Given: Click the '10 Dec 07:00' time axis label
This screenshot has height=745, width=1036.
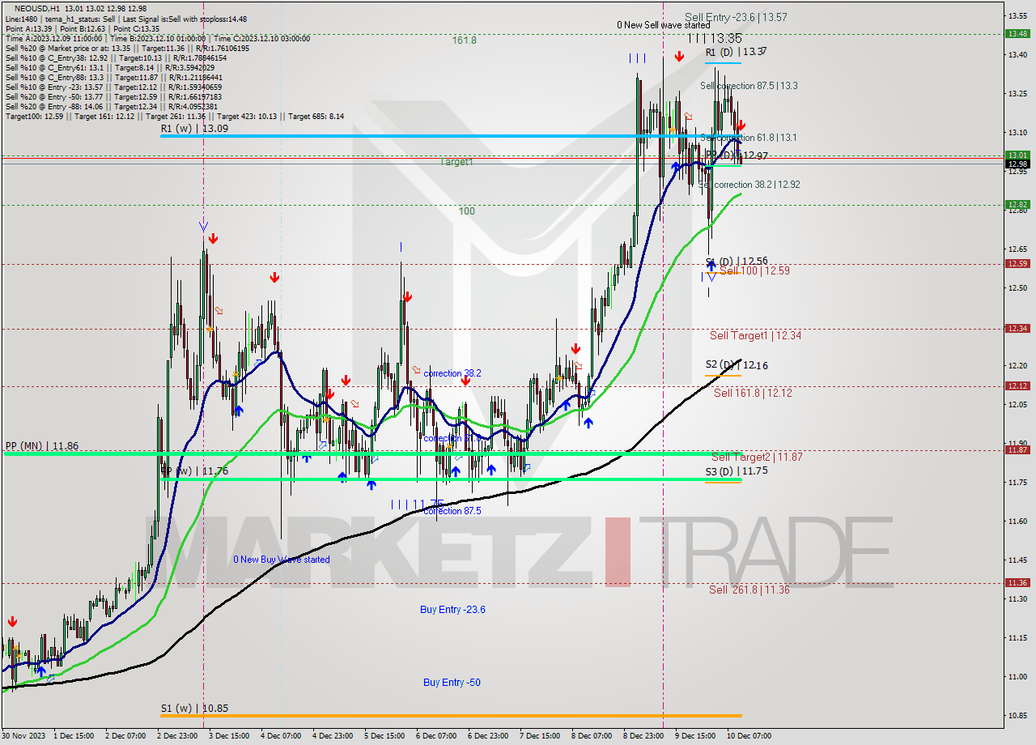Looking at the screenshot, I should point(750,736).
